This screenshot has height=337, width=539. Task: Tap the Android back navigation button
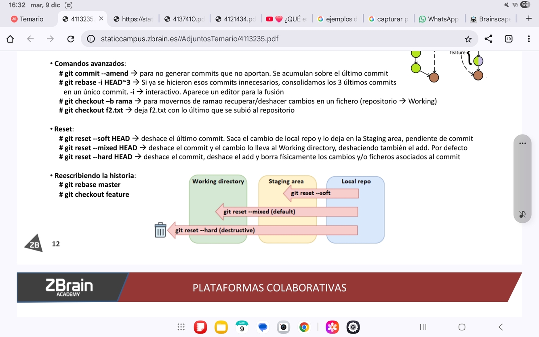coord(501,327)
